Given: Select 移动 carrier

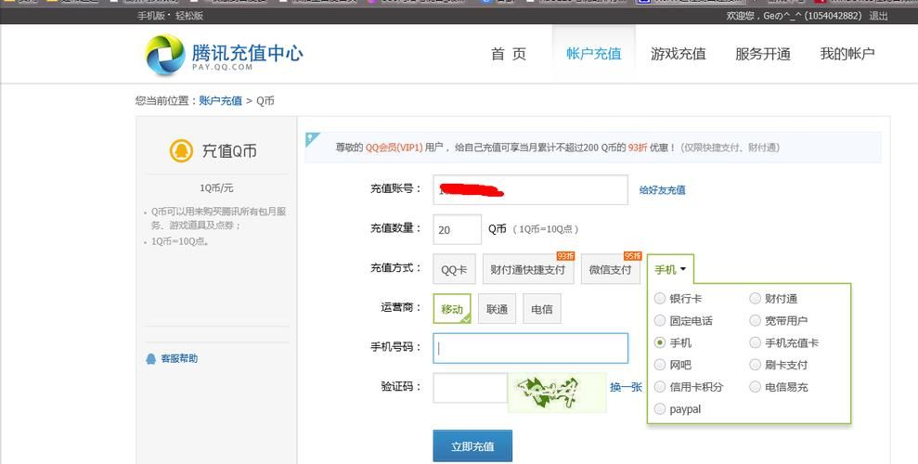Looking at the screenshot, I should [x=452, y=308].
